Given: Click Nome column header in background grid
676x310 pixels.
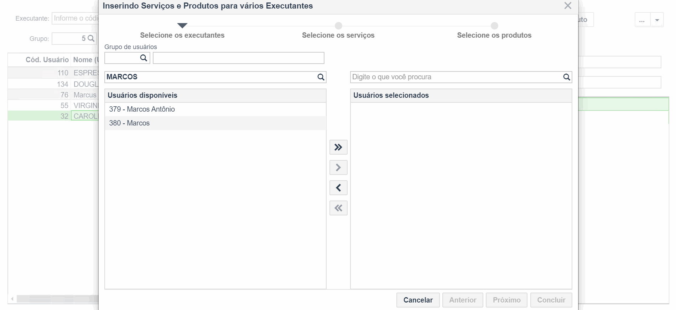Looking at the screenshot, I should coord(84,60).
